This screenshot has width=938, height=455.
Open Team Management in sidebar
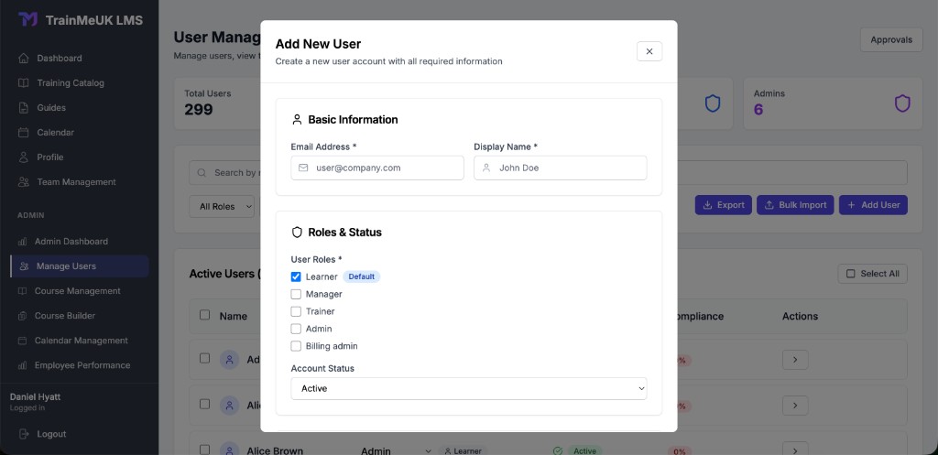[x=79, y=182]
